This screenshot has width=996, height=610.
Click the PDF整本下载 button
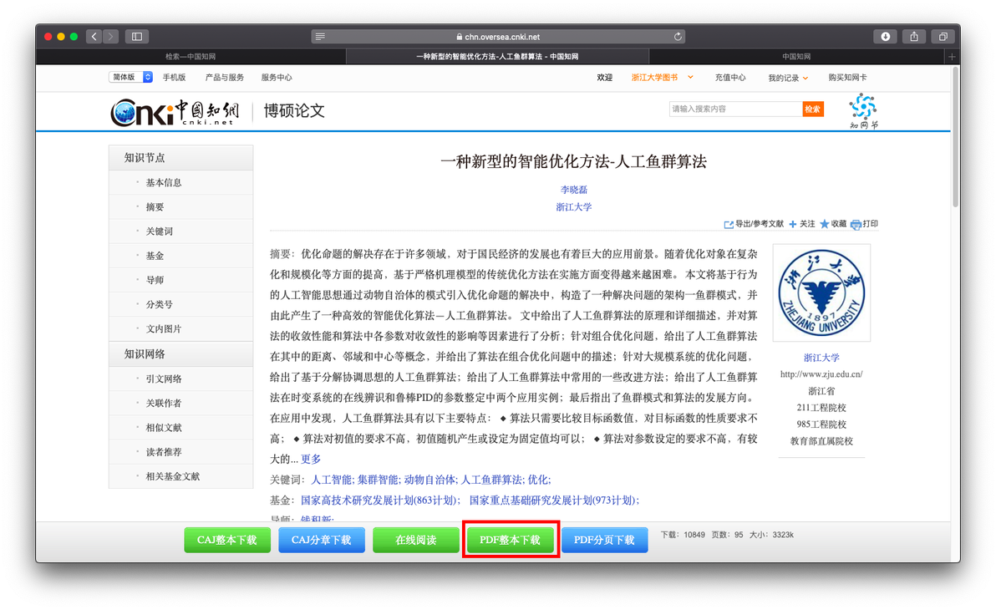[510, 540]
